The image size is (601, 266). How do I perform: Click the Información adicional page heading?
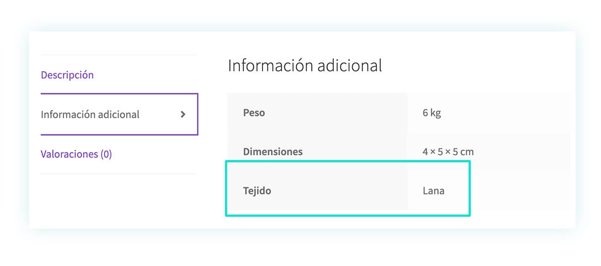(305, 66)
